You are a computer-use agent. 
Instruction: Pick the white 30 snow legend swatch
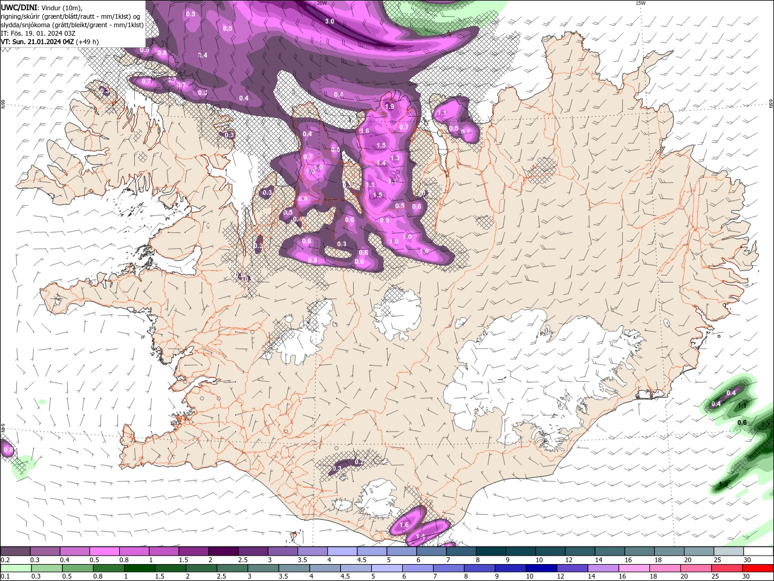pyautogui.click(x=758, y=551)
